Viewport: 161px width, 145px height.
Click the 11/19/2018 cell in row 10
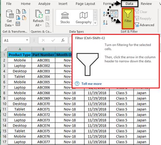pyautogui.click(x=97, y=104)
